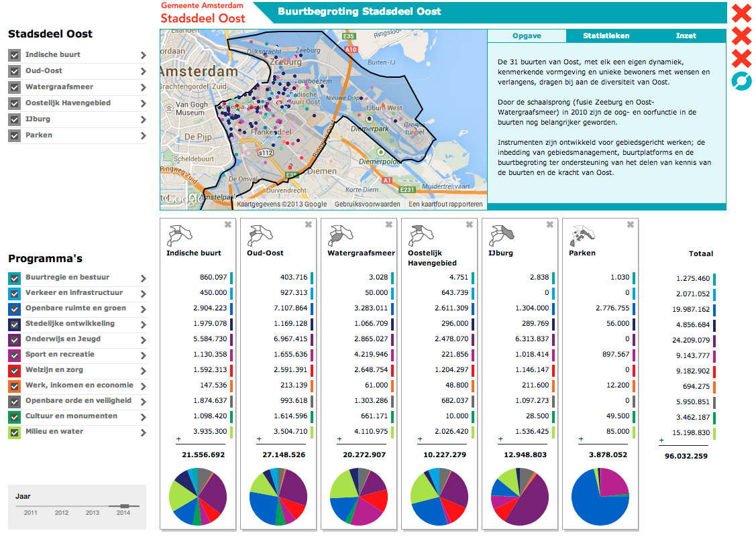The height and width of the screenshot is (537, 756).
Task: Click Een kaartfout rapporteren link
Action: (445, 204)
